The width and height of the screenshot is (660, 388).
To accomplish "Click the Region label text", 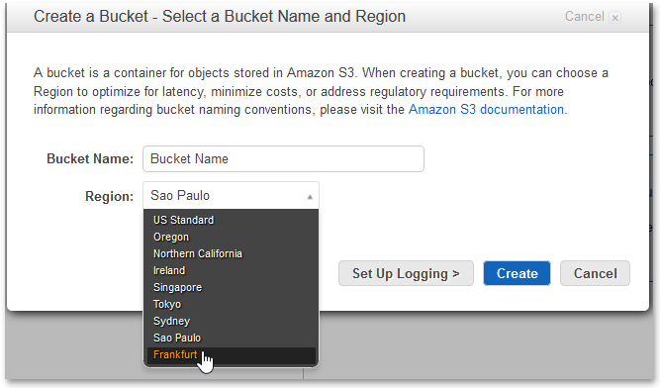I will click(110, 197).
